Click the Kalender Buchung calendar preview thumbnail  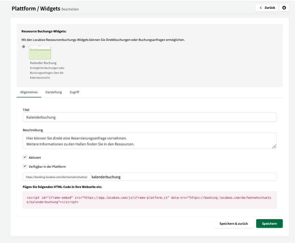point(40,53)
